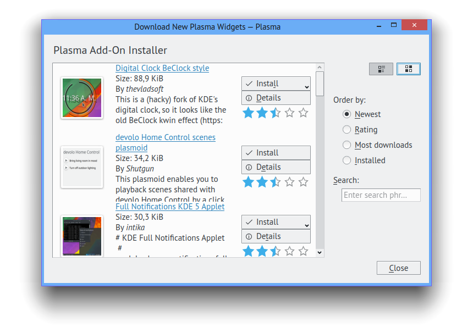Switch to details list view mode

coord(381,69)
